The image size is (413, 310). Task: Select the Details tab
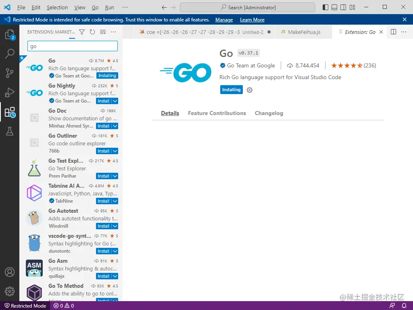coord(170,113)
